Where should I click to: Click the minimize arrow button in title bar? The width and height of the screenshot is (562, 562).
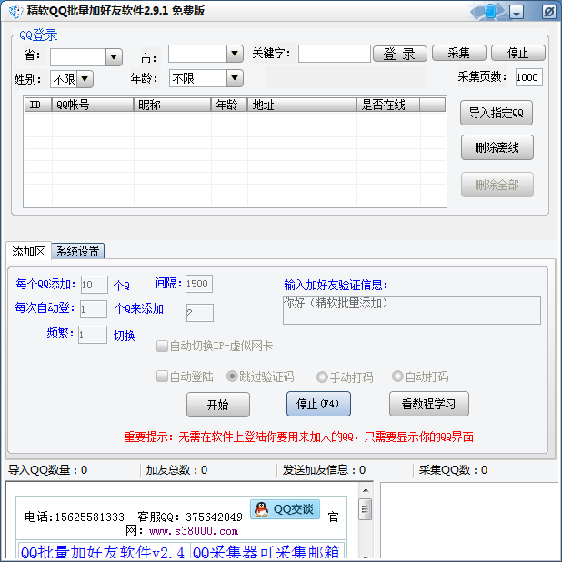click(517, 12)
